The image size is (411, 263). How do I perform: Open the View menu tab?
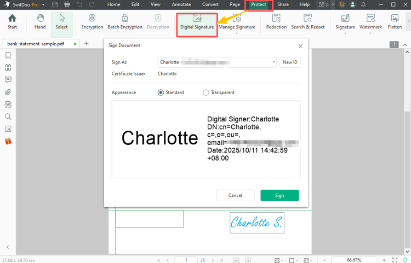click(156, 4)
